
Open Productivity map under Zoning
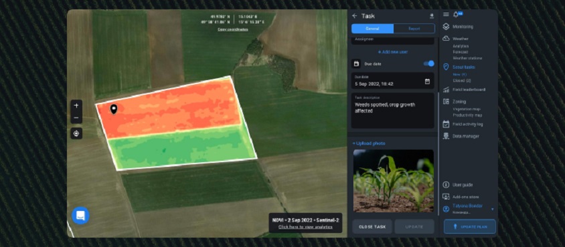(467, 115)
